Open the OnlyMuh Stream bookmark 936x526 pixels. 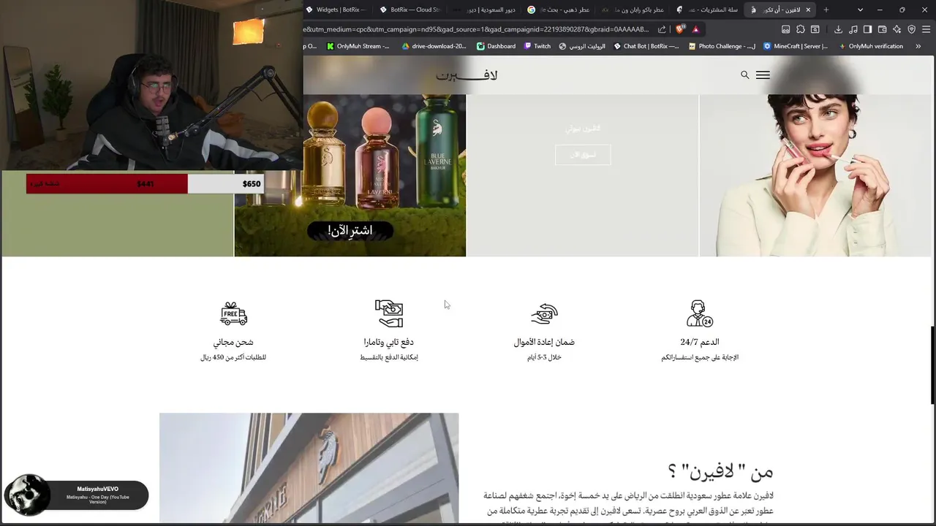coord(358,46)
